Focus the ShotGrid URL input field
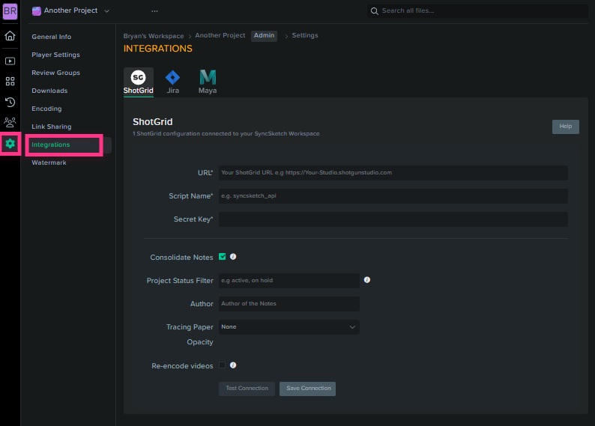The image size is (595, 426). pos(393,173)
